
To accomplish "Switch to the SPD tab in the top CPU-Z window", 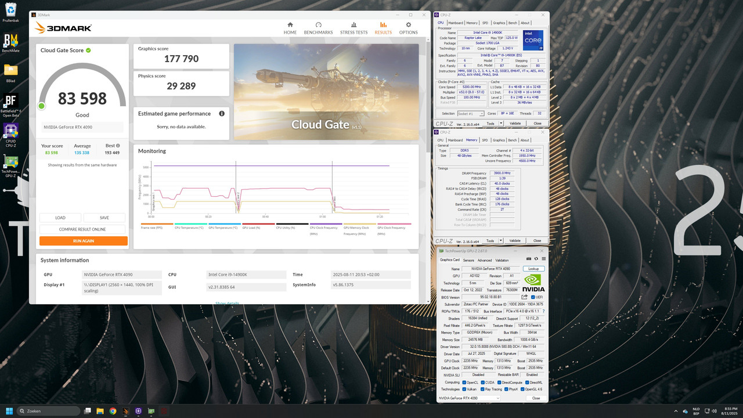I will (485, 23).
